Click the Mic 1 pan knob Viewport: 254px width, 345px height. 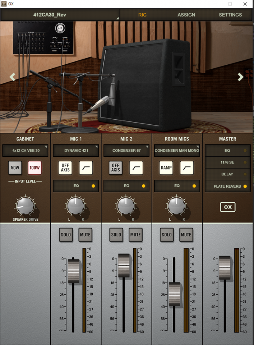point(76,206)
